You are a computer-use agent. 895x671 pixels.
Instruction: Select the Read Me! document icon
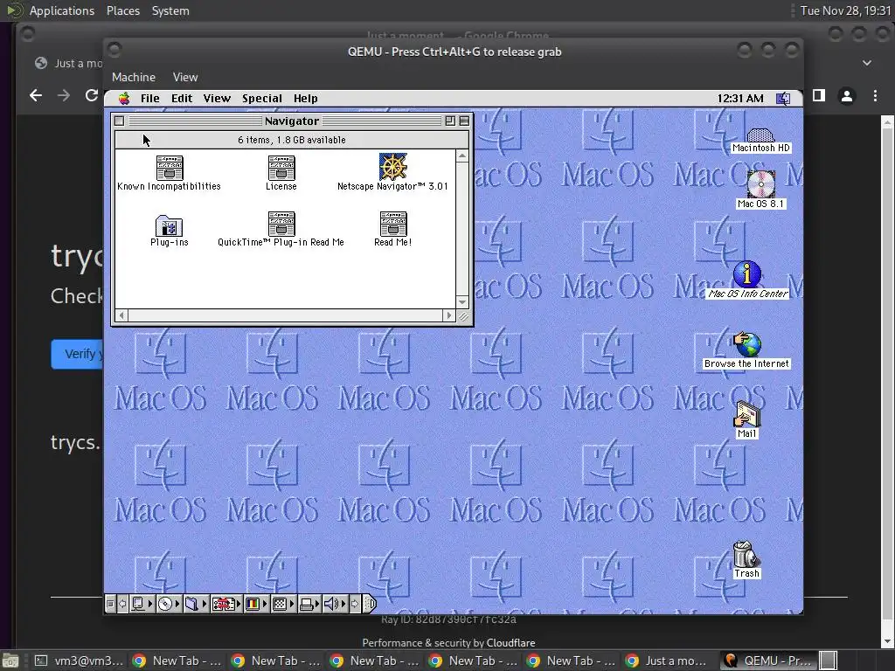[393, 224]
